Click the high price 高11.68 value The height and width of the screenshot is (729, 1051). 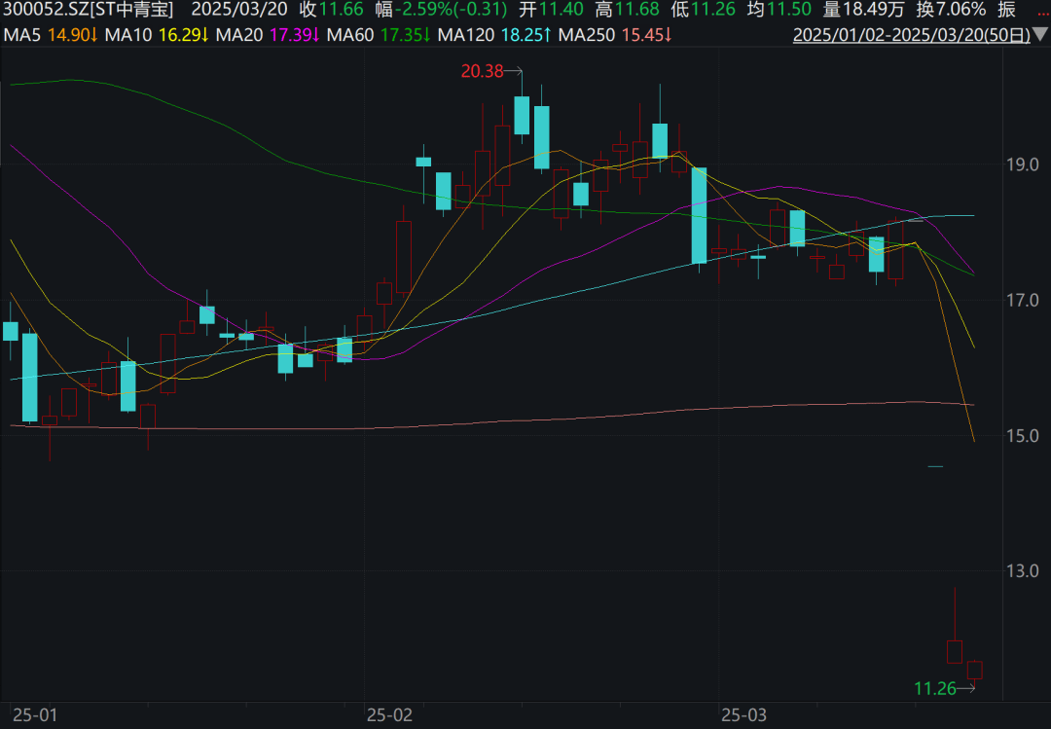[628, 10]
